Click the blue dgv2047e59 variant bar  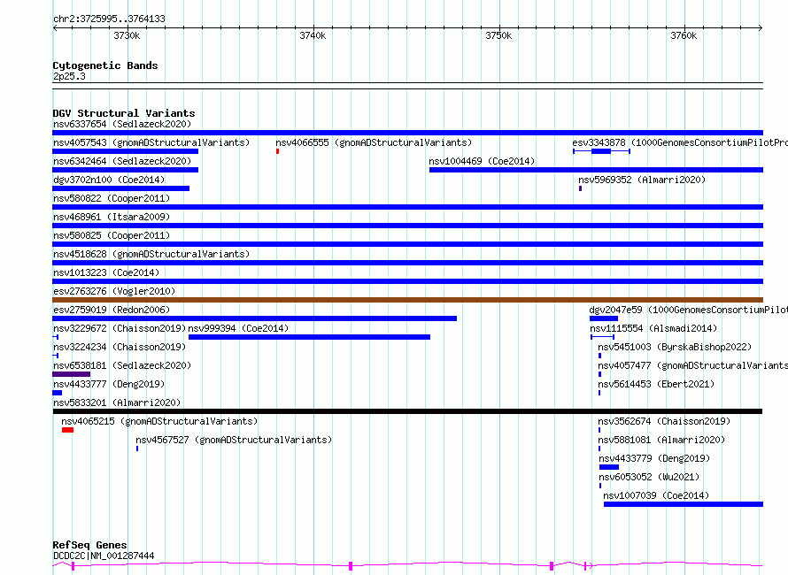pos(604,318)
